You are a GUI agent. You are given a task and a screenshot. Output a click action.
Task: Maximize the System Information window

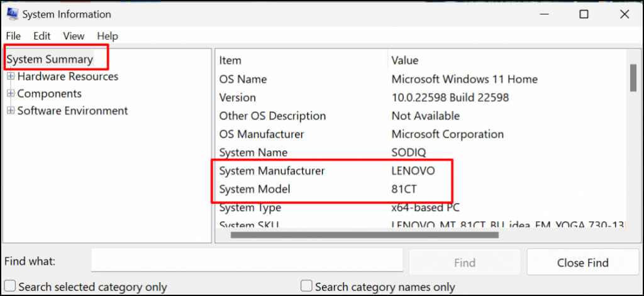pyautogui.click(x=584, y=14)
